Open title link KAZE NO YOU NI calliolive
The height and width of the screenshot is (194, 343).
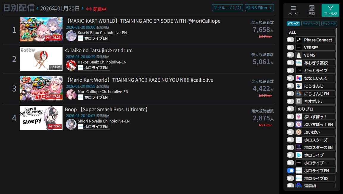[139, 80]
